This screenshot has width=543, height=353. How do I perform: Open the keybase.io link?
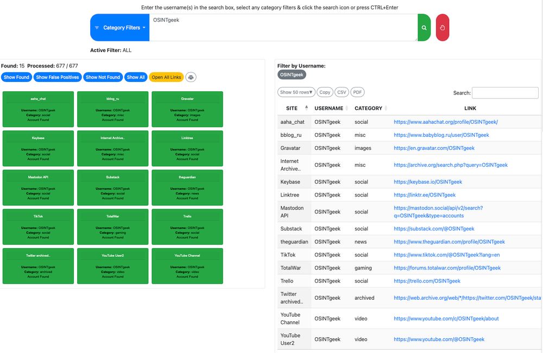(x=428, y=182)
